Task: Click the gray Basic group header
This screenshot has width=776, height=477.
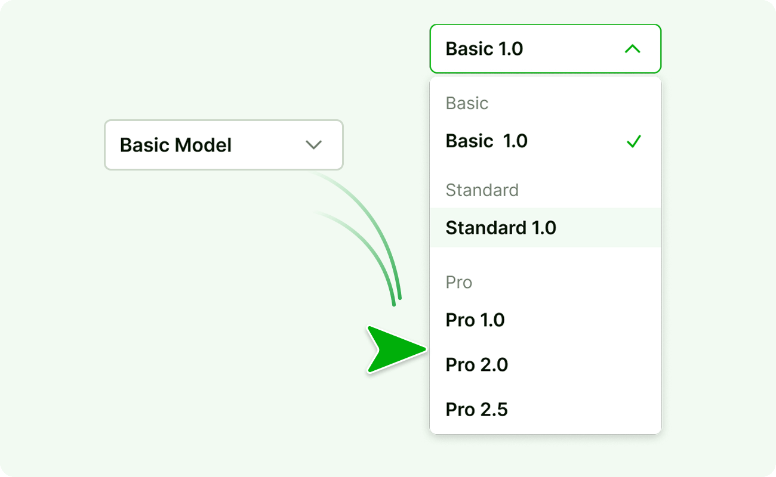Action: coord(467,103)
